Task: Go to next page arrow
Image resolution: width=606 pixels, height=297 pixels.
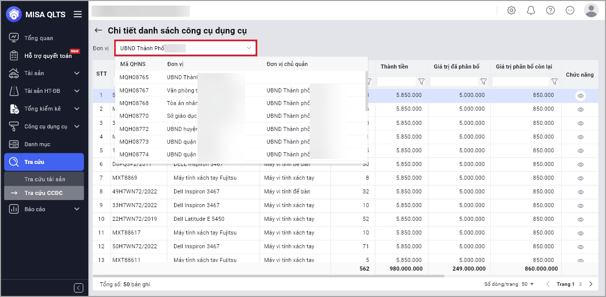Action: [591, 284]
